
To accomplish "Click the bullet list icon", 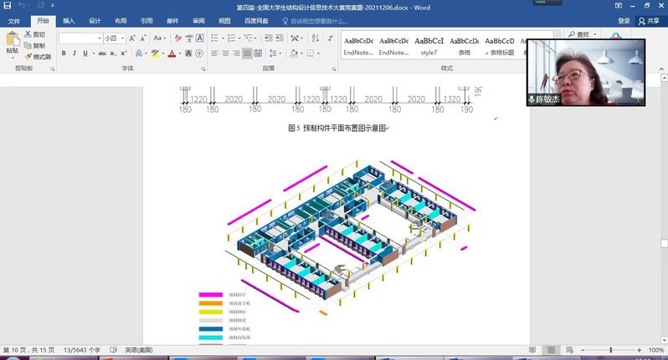I will (x=214, y=38).
